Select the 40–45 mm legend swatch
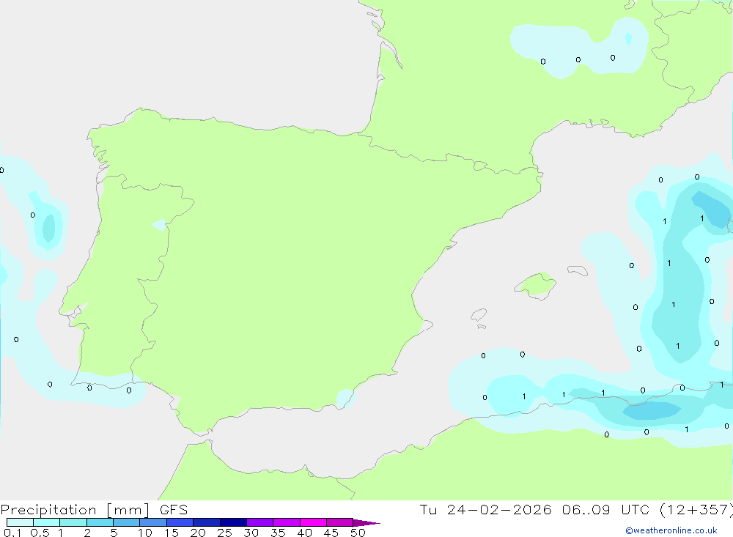Image resolution: width=733 pixels, height=537 pixels. [313, 522]
